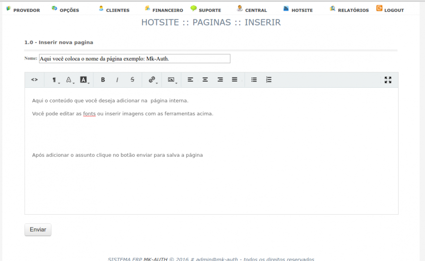
Task: Align text to the left
Action: [190, 80]
